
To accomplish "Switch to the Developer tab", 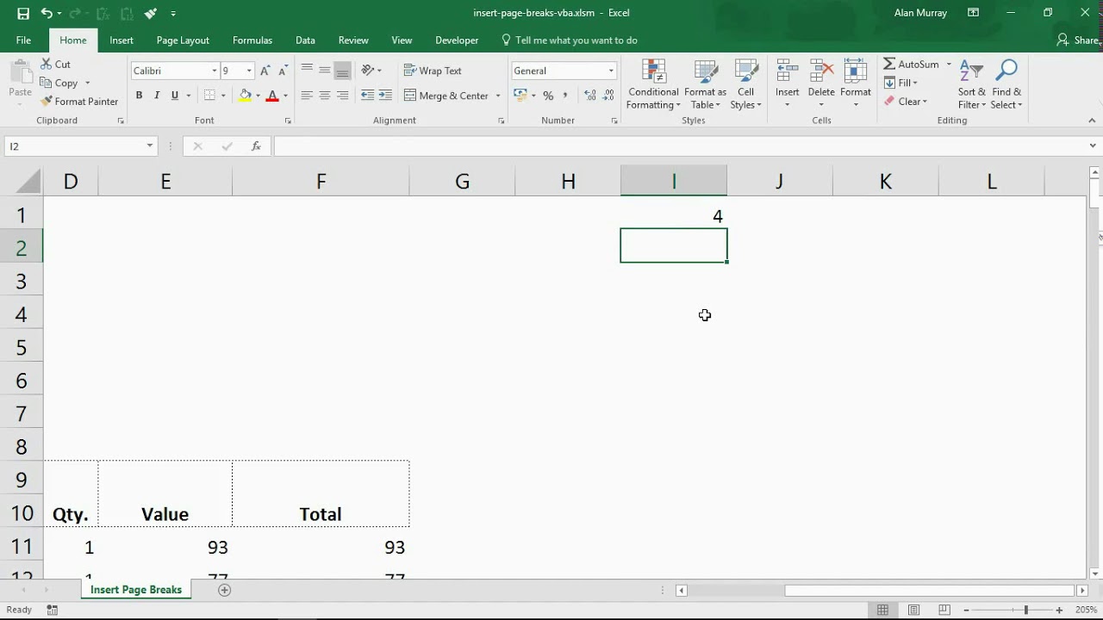I will tap(457, 40).
